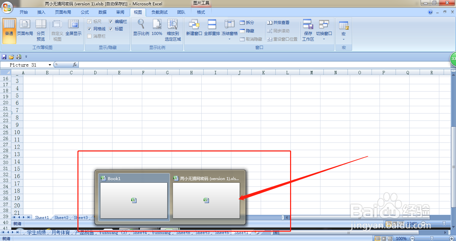Select the Sheet8 sheet tab
This screenshot has width=456, height=241.
(x=183, y=233)
